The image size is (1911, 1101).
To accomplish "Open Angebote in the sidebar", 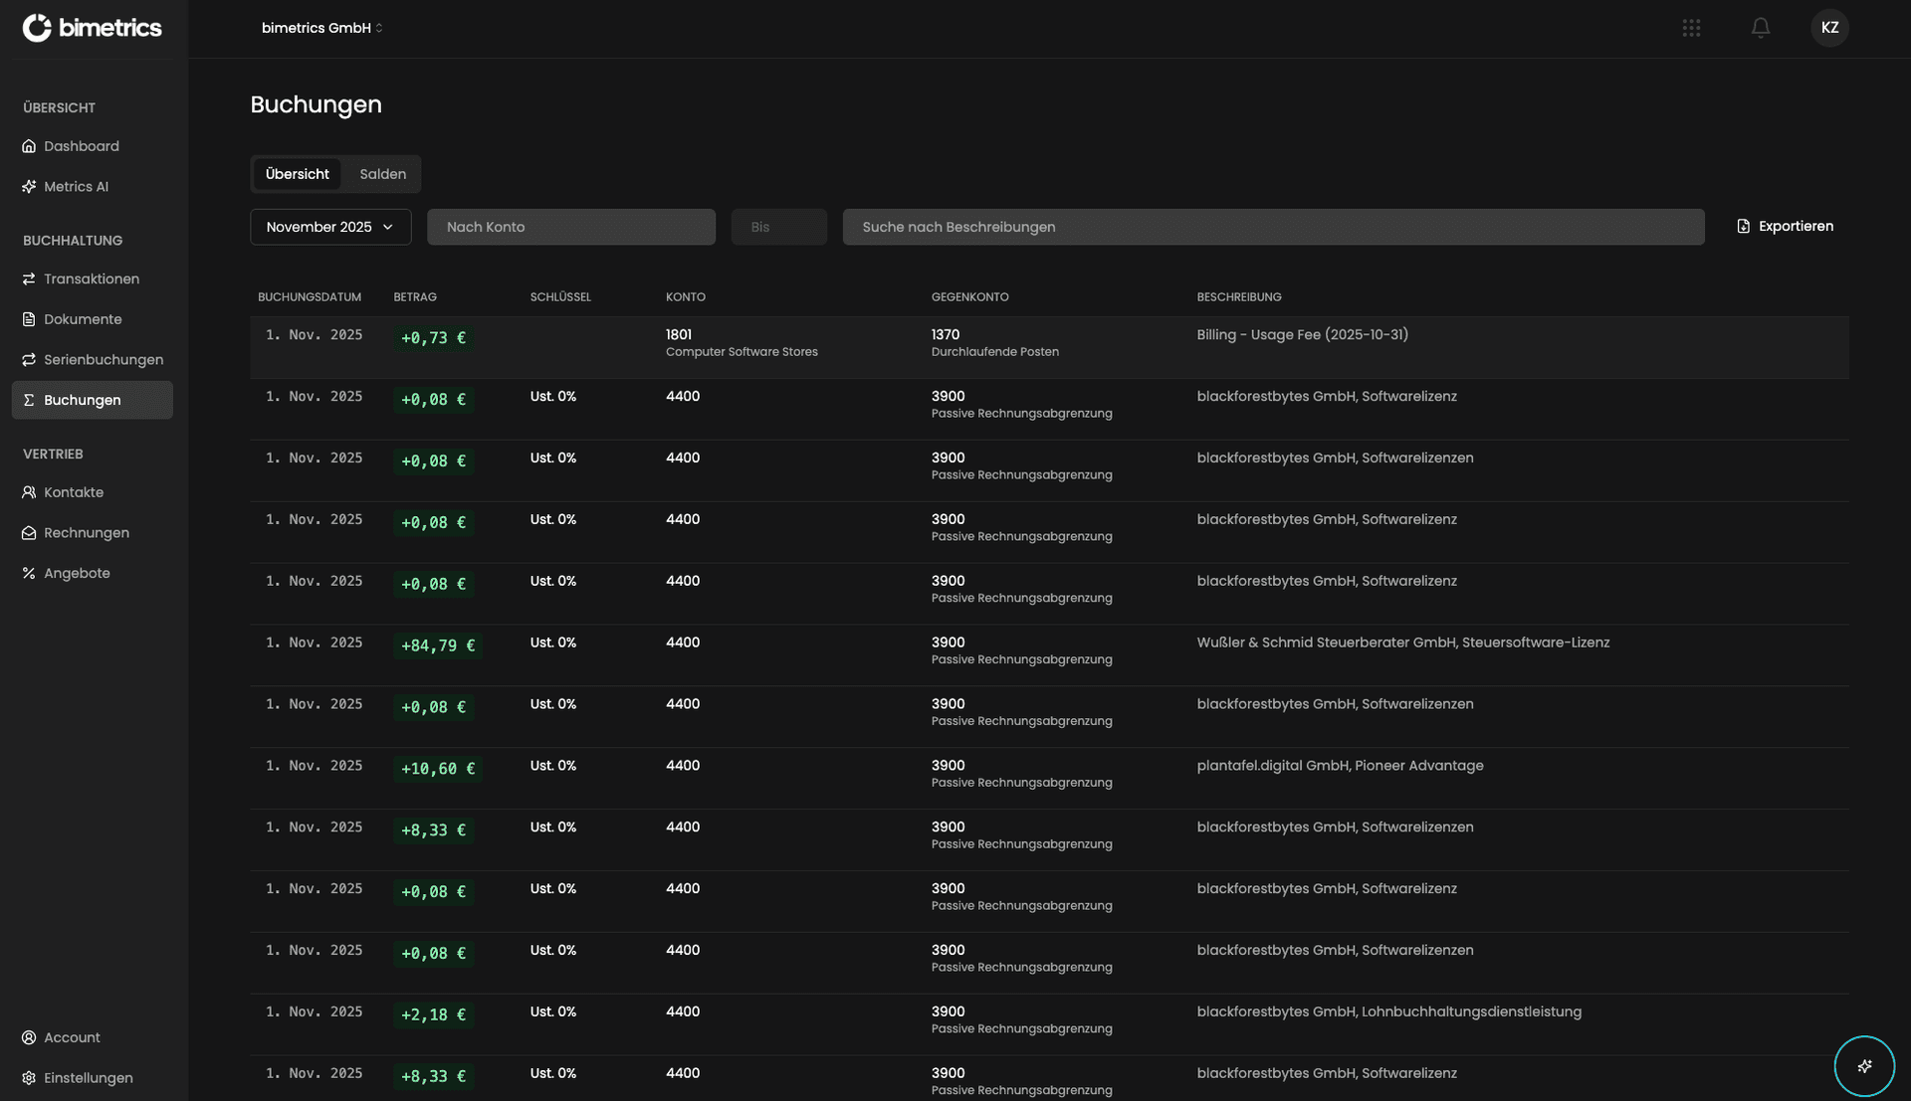I will click(x=77, y=573).
